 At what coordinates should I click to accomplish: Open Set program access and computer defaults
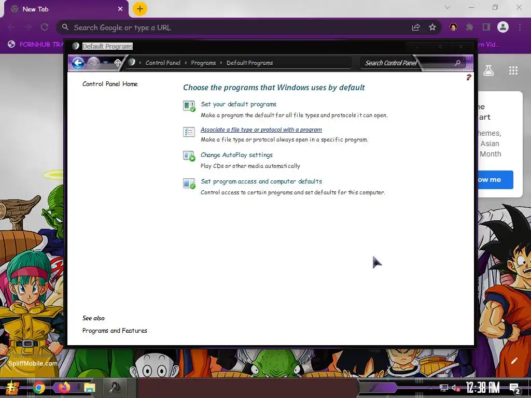(x=261, y=181)
